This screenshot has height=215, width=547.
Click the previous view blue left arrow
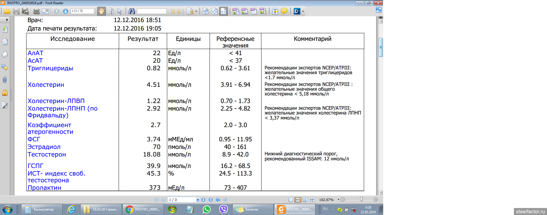coord(218,200)
